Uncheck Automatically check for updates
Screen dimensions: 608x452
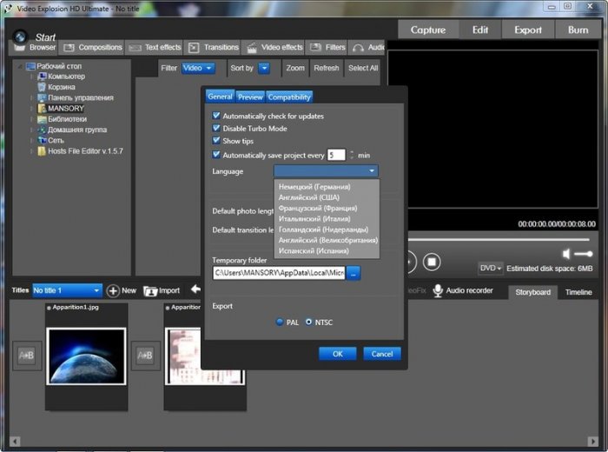pos(216,116)
